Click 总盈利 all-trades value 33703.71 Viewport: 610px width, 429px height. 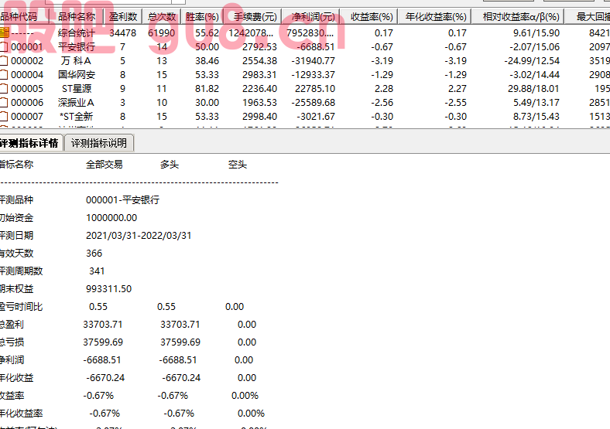point(103,325)
